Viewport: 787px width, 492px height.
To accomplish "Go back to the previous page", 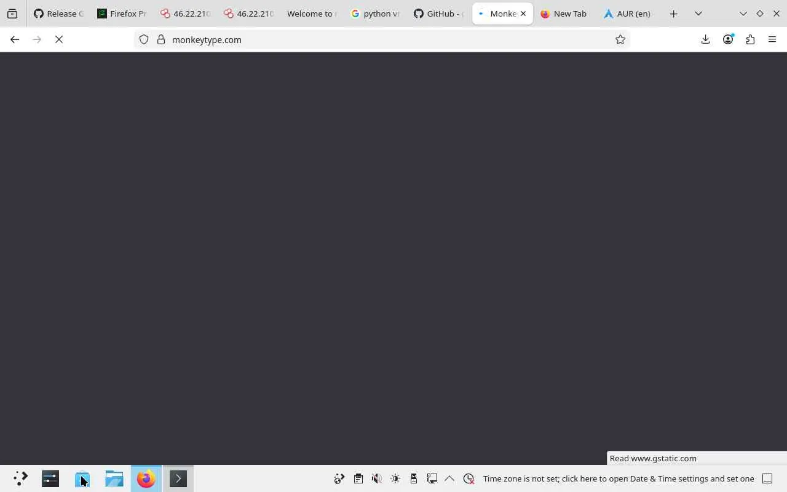I will click(15, 39).
